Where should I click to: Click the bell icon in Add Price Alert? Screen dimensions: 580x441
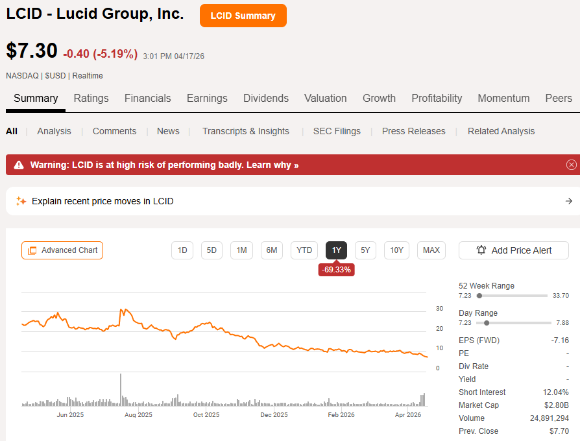click(481, 250)
